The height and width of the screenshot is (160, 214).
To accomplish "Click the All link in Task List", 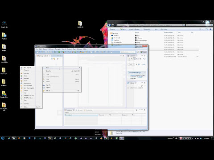I will [x=139, y=64].
